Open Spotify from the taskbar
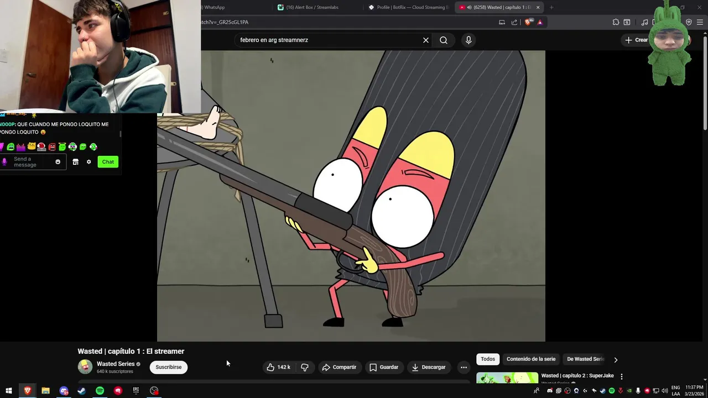Screen dimensions: 708x398 pyautogui.click(x=100, y=391)
